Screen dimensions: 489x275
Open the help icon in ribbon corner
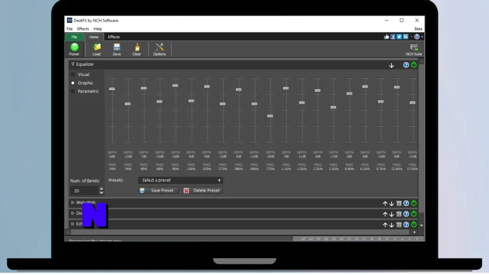click(x=417, y=37)
